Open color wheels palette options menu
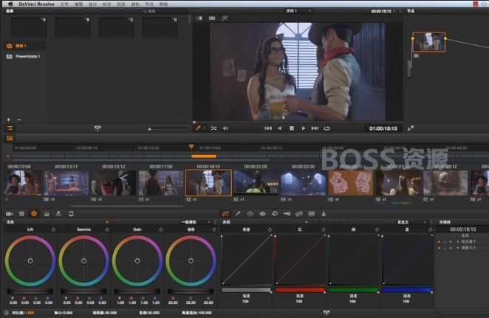Screen dimensions: 489x318 tap(215, 222)
